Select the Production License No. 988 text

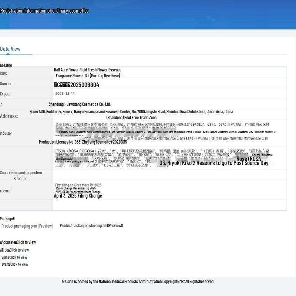[x=83, y=142]
